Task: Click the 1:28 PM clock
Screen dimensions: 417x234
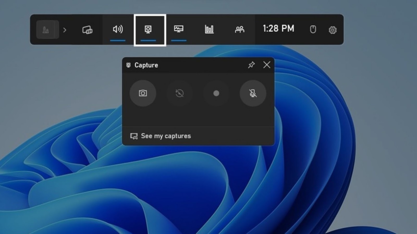Action: point(278,28)
